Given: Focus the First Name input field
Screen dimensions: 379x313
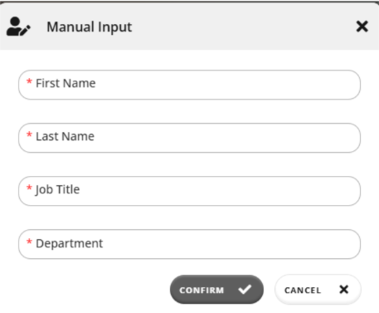Looking at the screenshot, I should pyautogui.click(x=189, y=85).
